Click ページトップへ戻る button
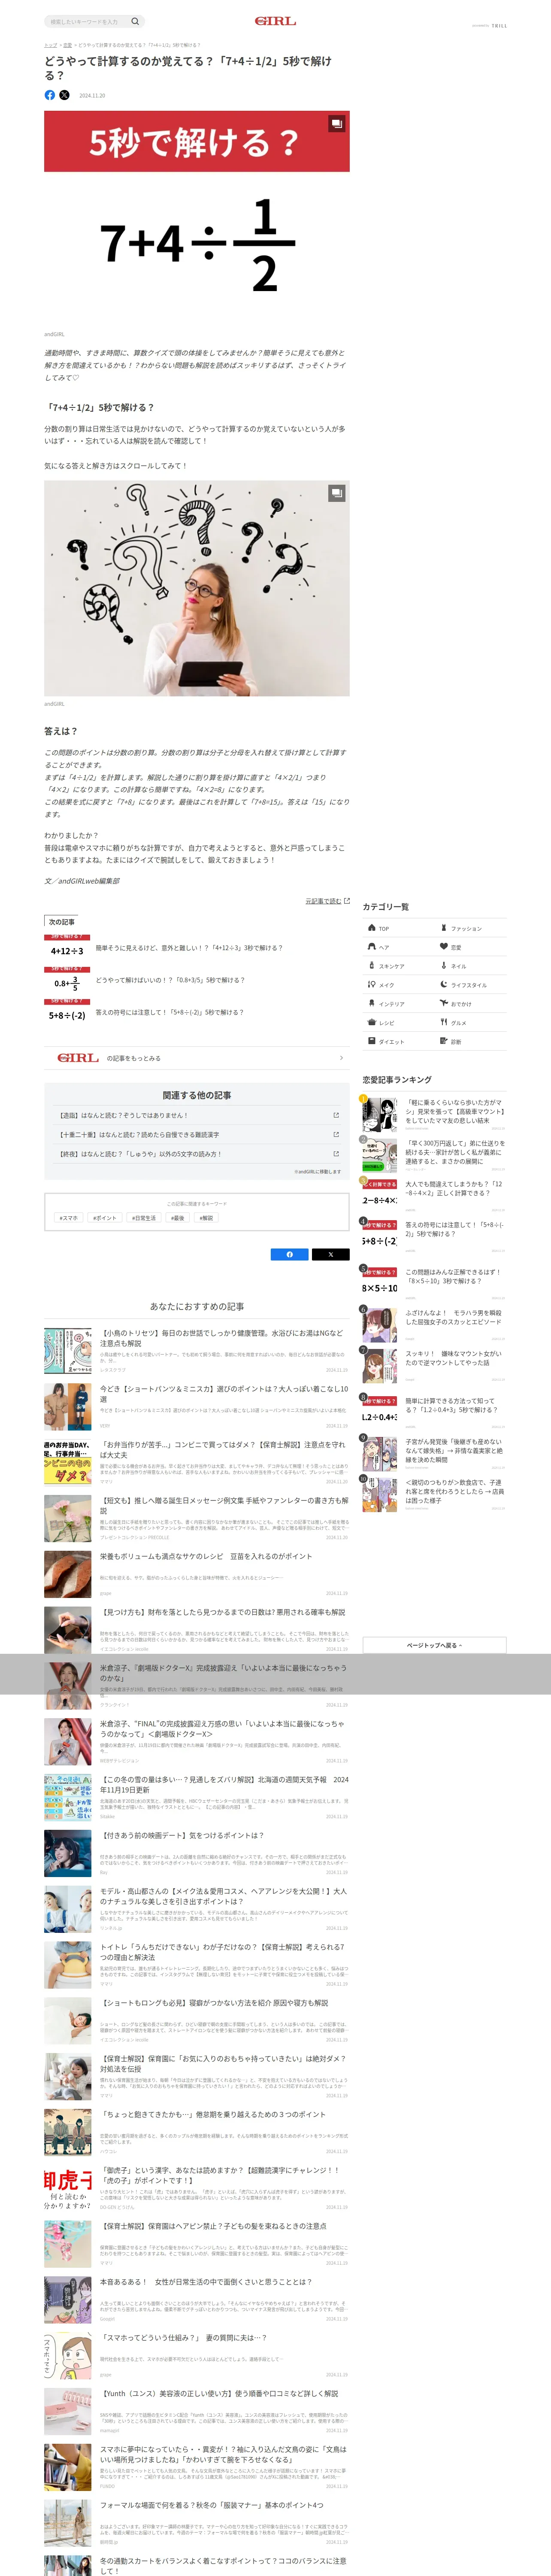The image size is (551, 2576). tap(434, 1645)
